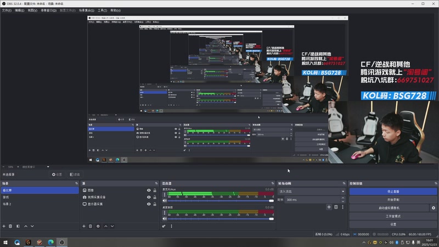Click the source 设置 properties toolbar button
The image size is (439, 247).
(57, 175)
